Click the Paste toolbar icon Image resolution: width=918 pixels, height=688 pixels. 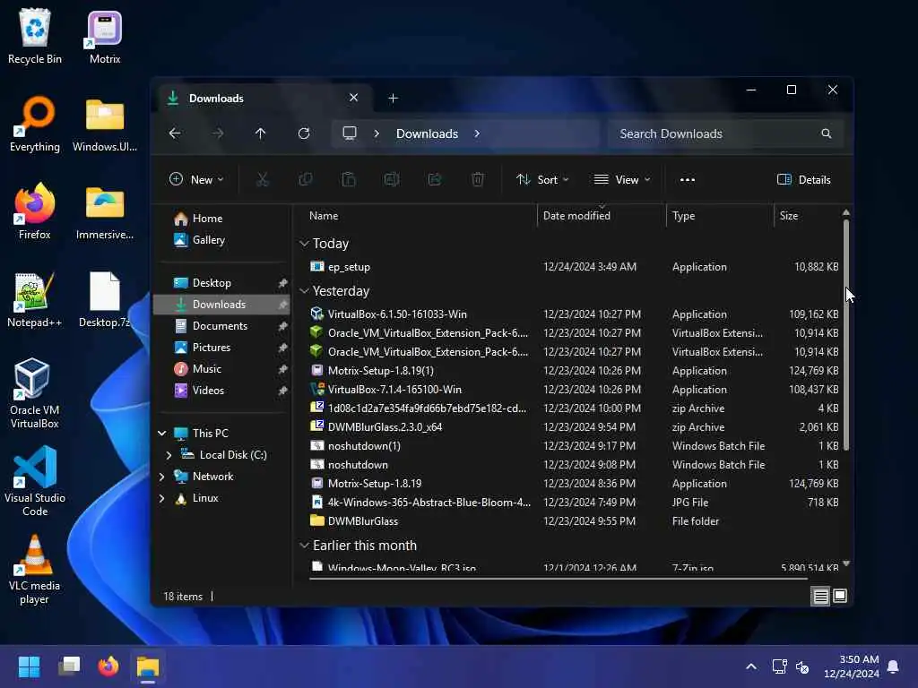point(349,179)
